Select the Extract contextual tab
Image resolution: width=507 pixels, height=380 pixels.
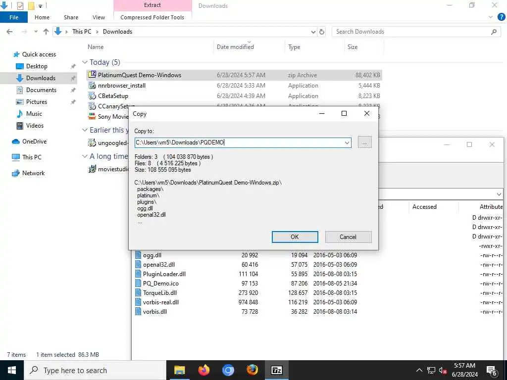(x=152, y=5)
